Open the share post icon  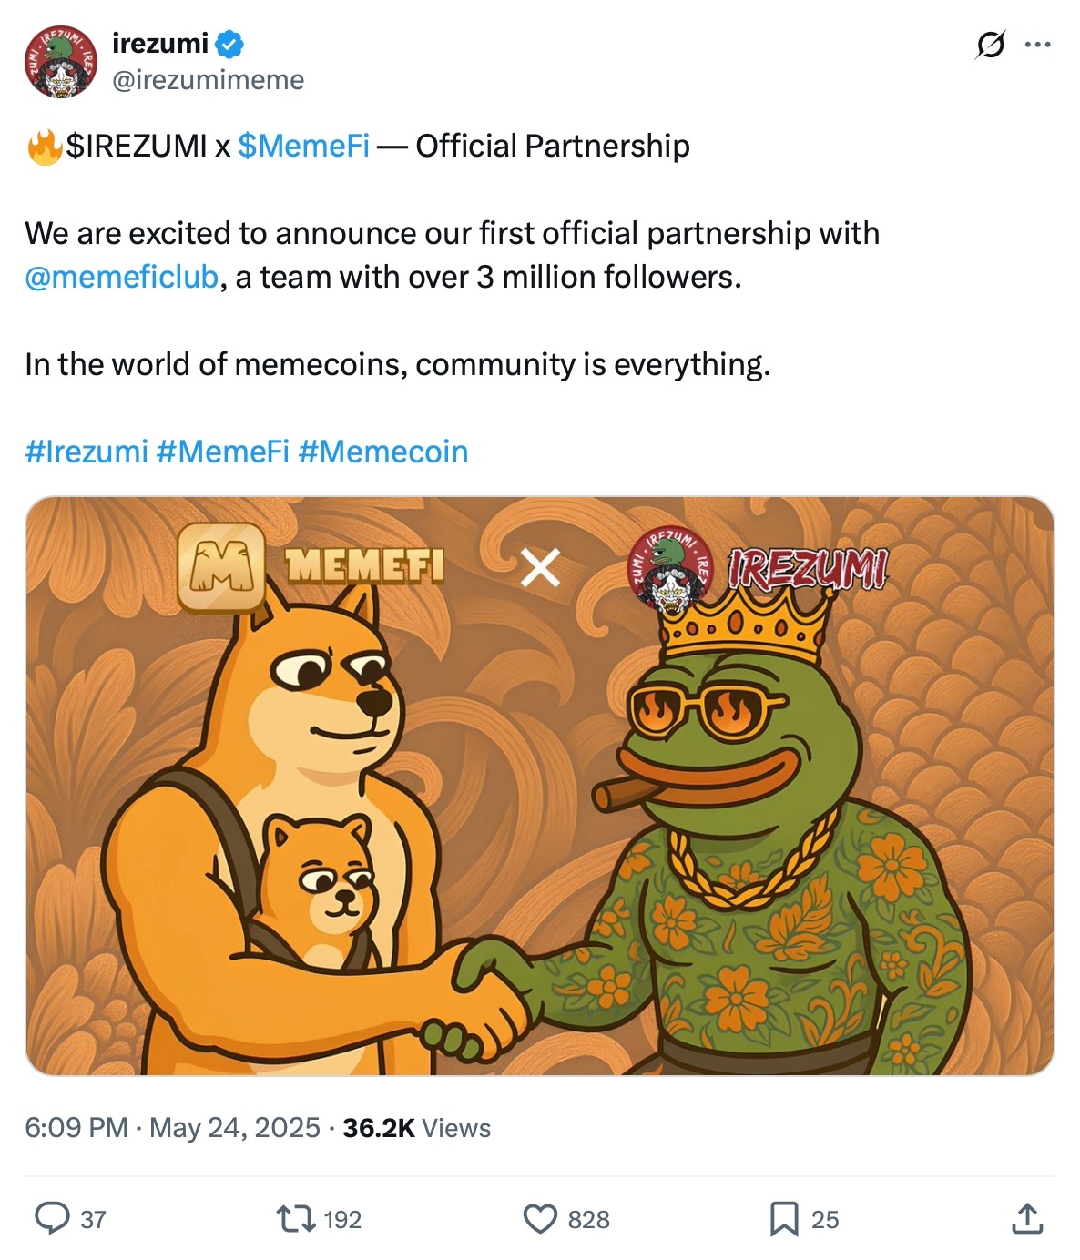point(1027,1218)
